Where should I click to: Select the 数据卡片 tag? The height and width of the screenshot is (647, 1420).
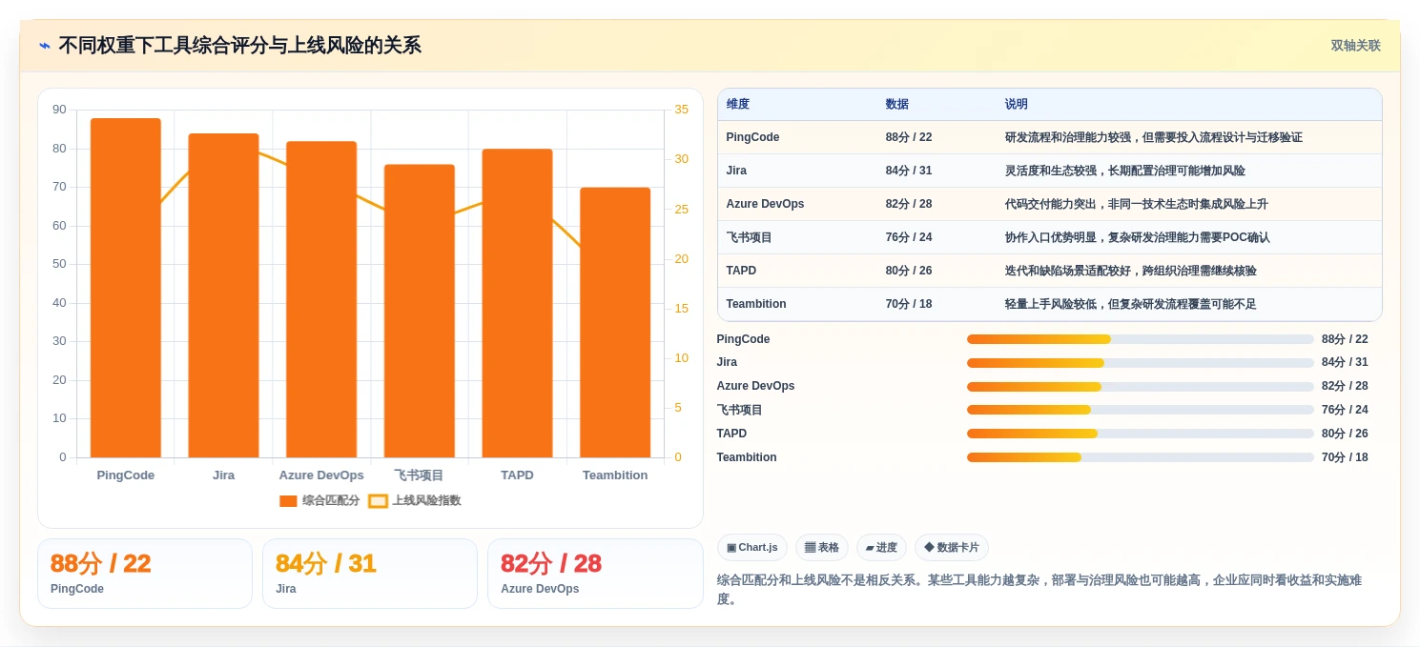(x=952, y=547)
